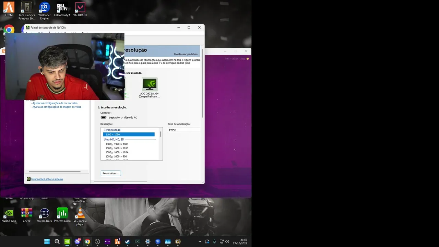Viewport: 439px width, 247px height.
Task: Open the VALORANT desktop shortcut
Action: tap(80, 9)
